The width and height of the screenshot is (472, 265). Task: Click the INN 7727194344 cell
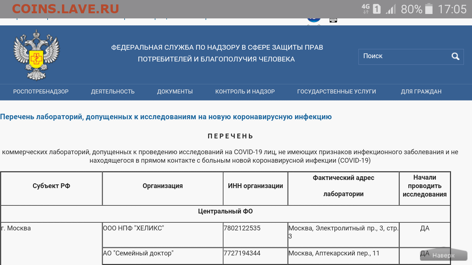click(256, 256)
